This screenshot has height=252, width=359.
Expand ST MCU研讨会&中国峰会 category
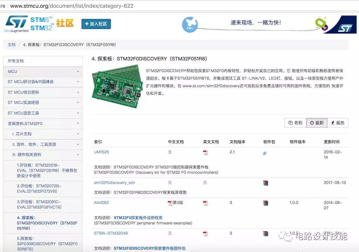[x=43, y=82]
